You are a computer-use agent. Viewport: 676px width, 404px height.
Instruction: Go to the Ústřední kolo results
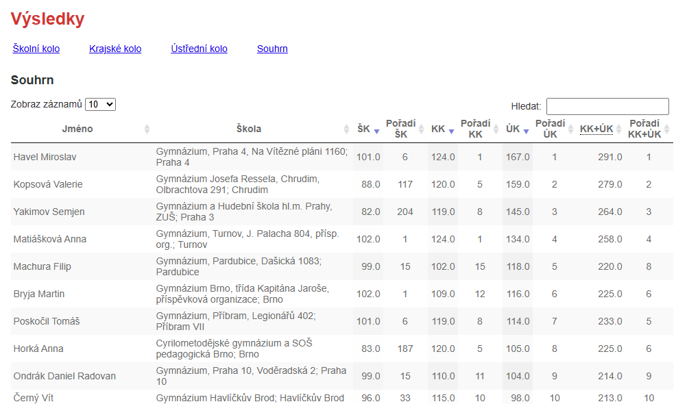pyautogui.click(x=199, y=49)
